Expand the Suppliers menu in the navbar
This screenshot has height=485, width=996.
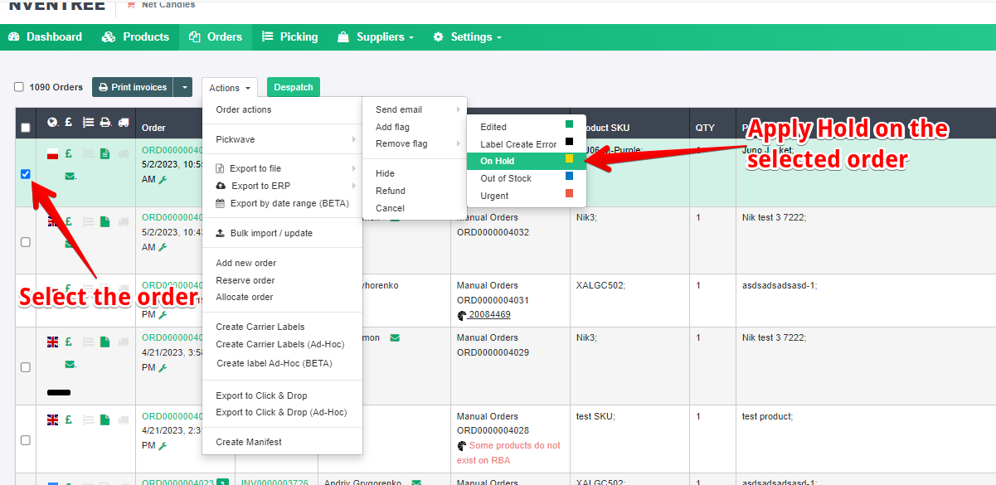376,36
